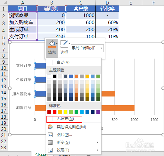
Task: Click the blue 生成订单 bar in chart
Action: click(x=40, y=80)
